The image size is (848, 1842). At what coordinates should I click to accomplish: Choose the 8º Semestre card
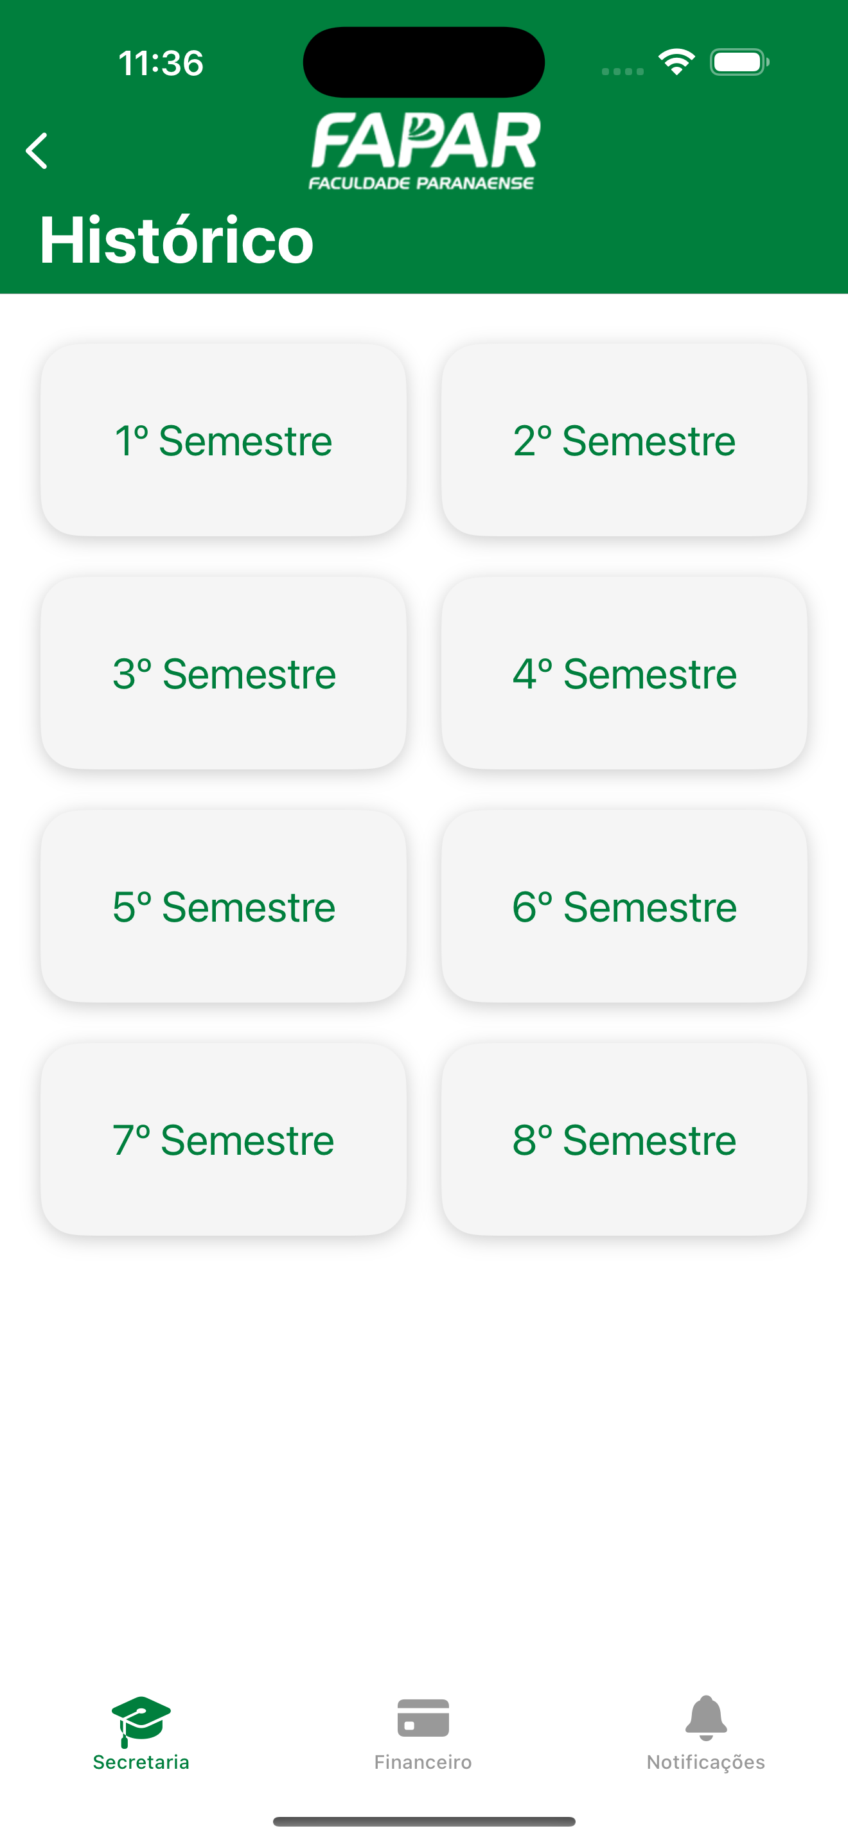624,1139
